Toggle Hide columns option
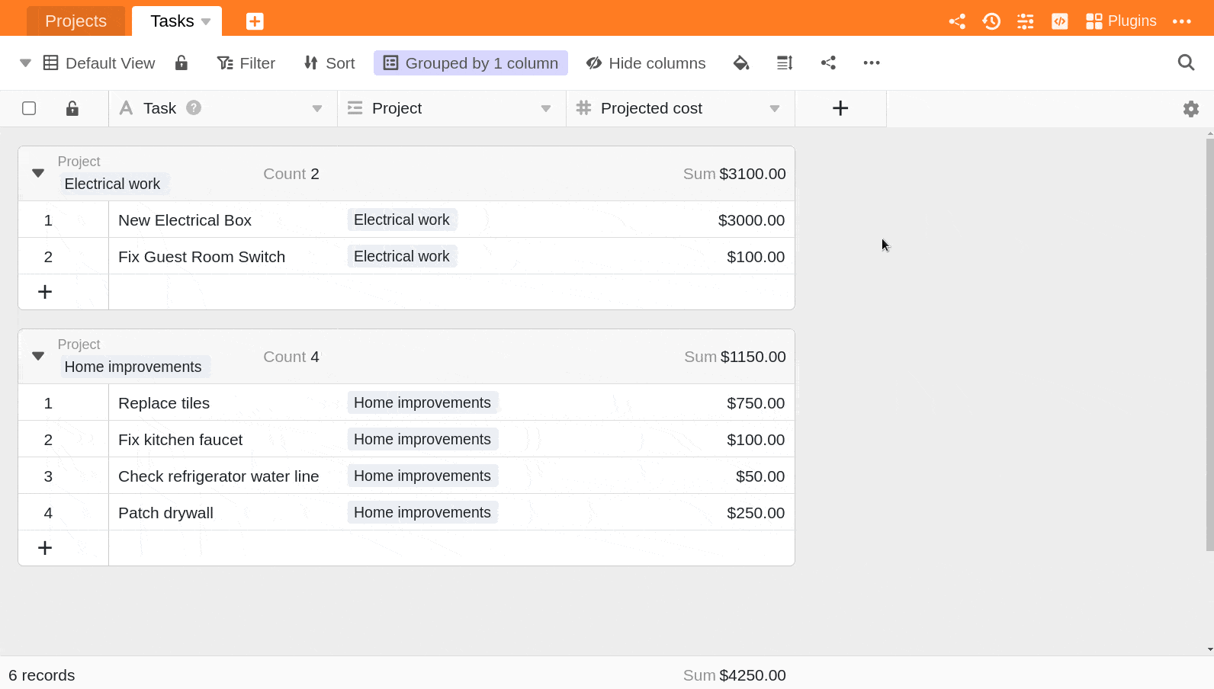Image resolution: width=1214 pixels, height=689 pixels. [646, 63]
